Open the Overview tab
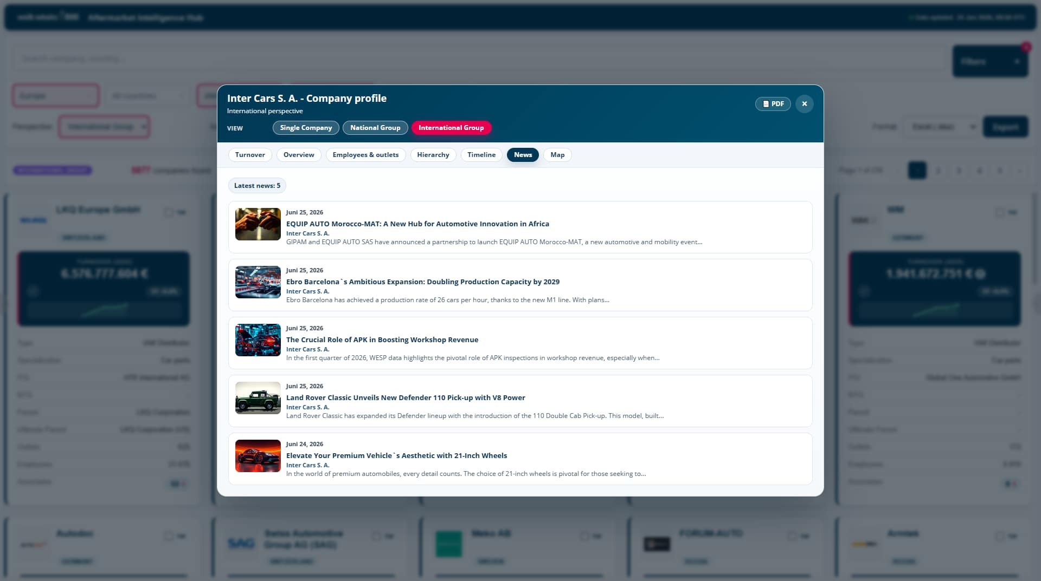 [299, 155]
